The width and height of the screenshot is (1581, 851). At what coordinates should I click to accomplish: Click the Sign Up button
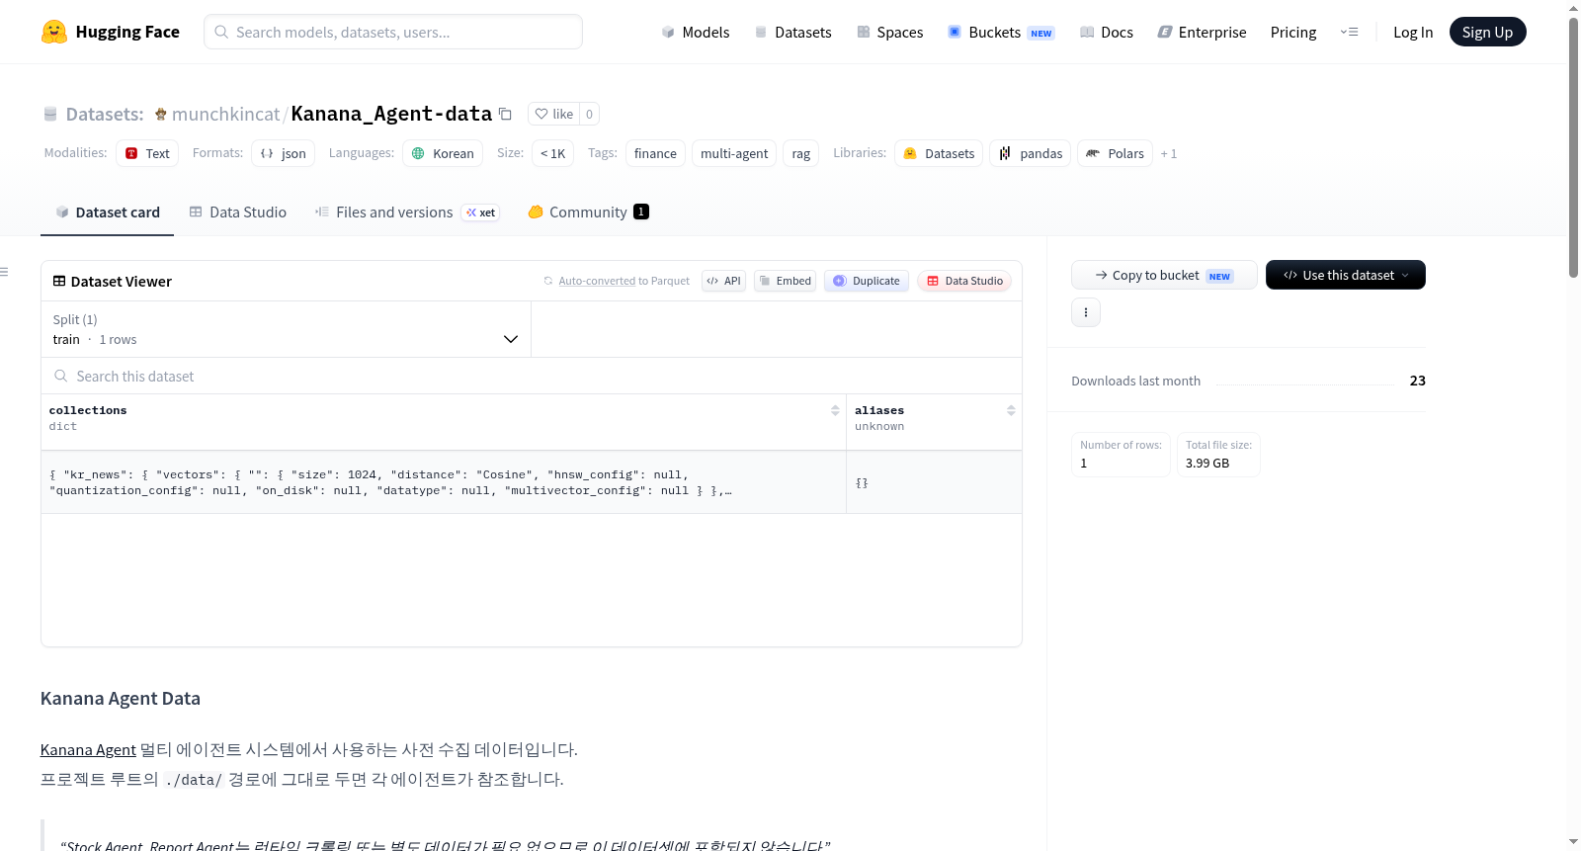[x=1488, y=32]
